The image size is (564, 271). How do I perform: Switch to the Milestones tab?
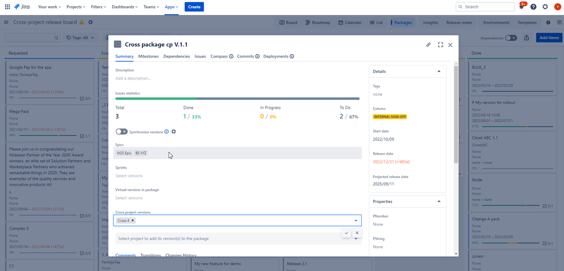(148, 56)
